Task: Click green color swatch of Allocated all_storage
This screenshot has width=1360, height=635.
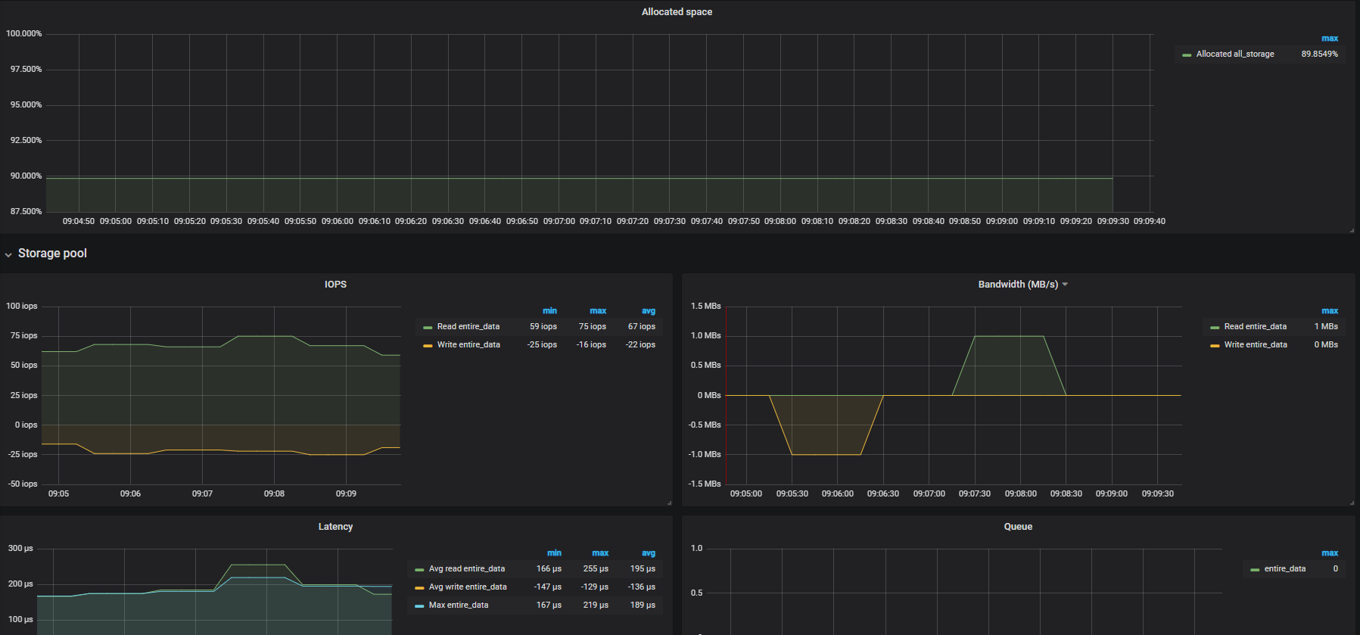Action: (1187, 55)
